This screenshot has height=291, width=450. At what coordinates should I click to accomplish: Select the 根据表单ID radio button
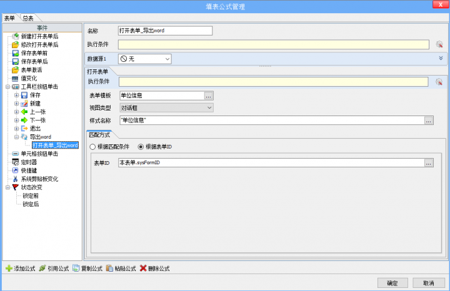tap(141, 147)
